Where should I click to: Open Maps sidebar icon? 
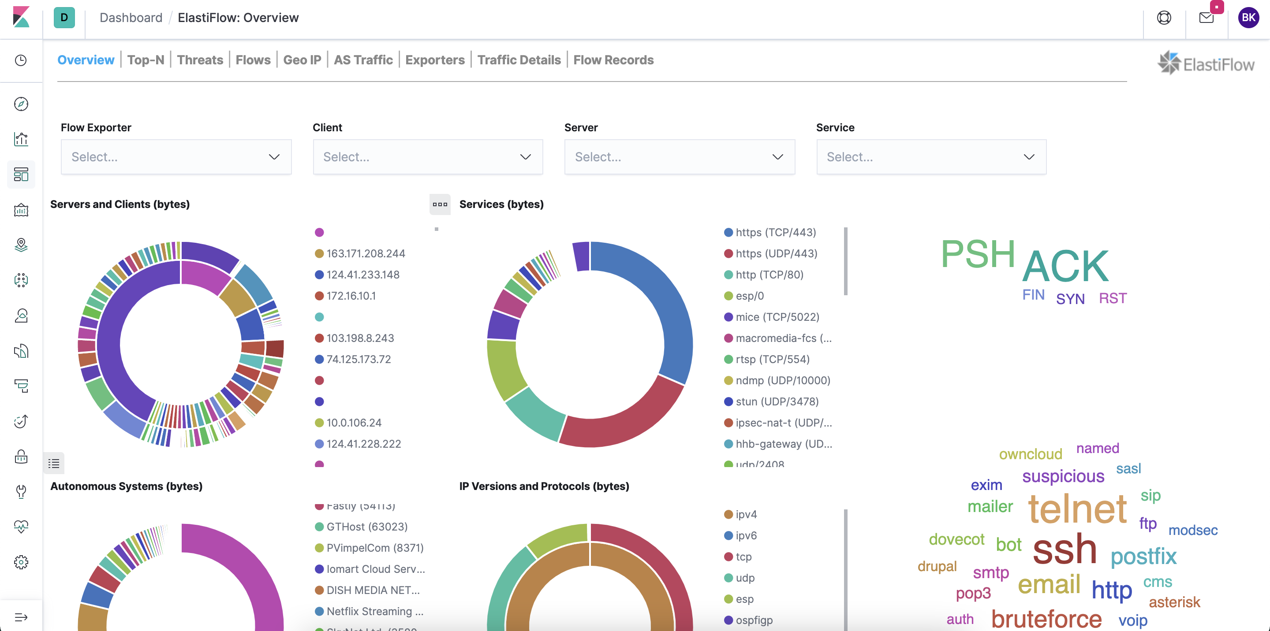[x=21, y=245]
